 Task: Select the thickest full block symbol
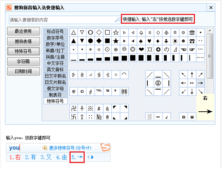(x=133, y=58)
